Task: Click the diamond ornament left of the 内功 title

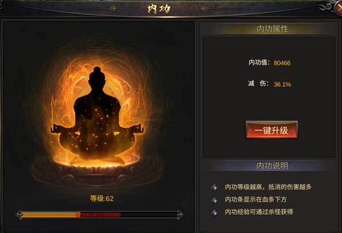Action: [x=113, y=9]
